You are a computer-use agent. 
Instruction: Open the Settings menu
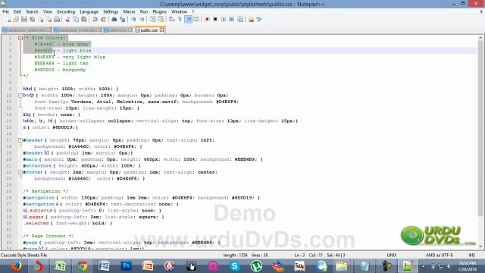pyautogui.click(x=111, y=12)
